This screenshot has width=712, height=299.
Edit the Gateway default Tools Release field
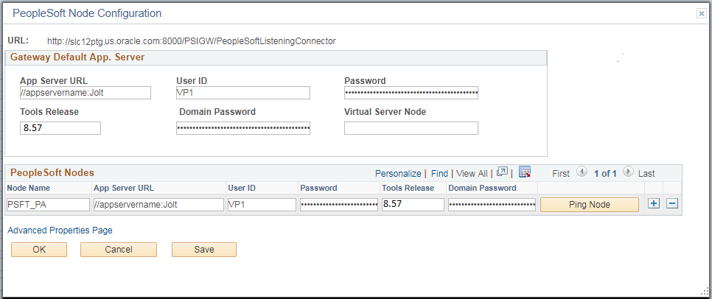pyautogui.click(x=60, y=128)
